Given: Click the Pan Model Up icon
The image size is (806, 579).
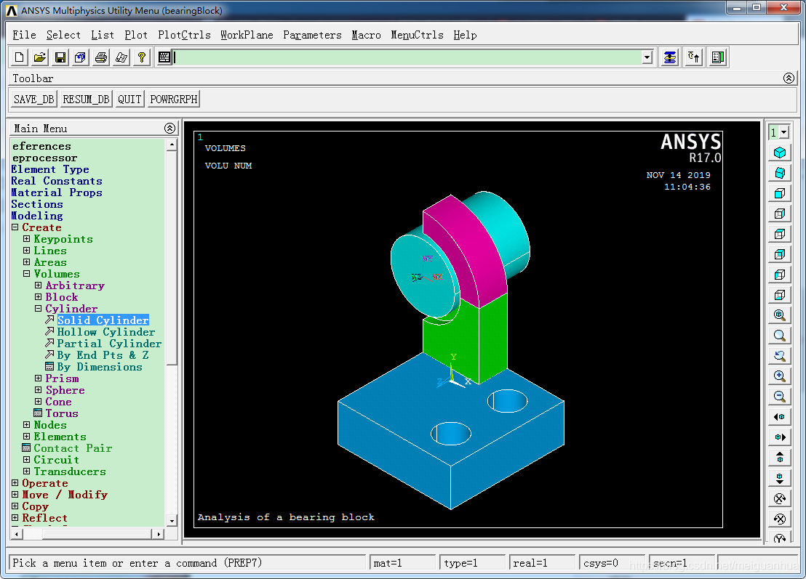Looking at the screenshot, I should coord(780,458).
